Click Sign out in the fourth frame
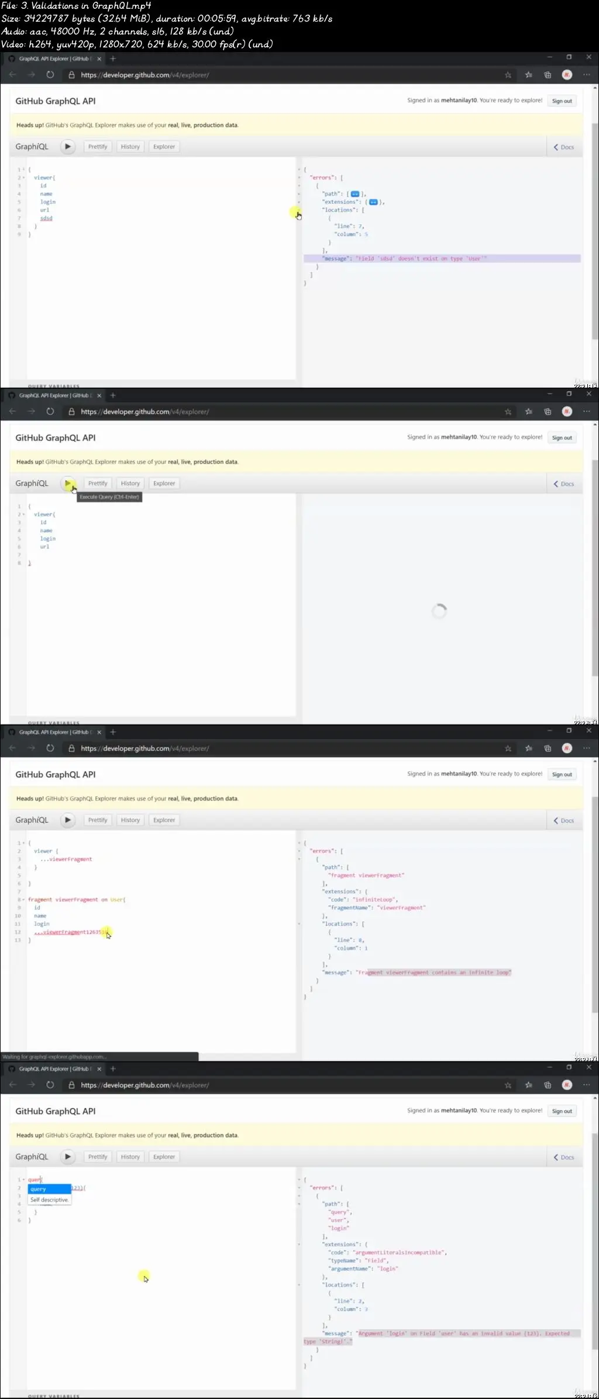599x1399 pixels. (562, 1111)
